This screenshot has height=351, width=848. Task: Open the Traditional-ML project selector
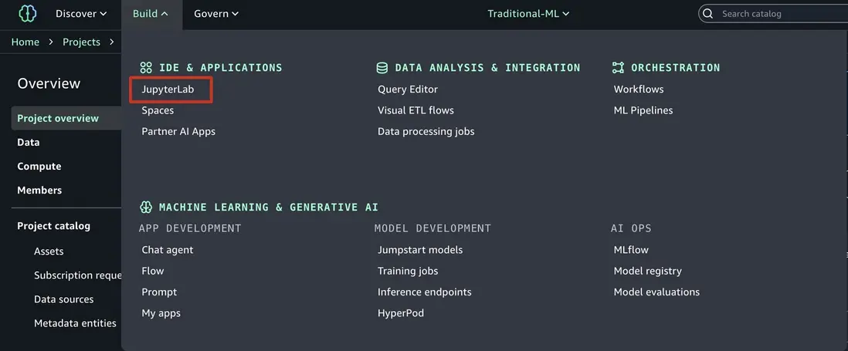(x=528, y=13)
